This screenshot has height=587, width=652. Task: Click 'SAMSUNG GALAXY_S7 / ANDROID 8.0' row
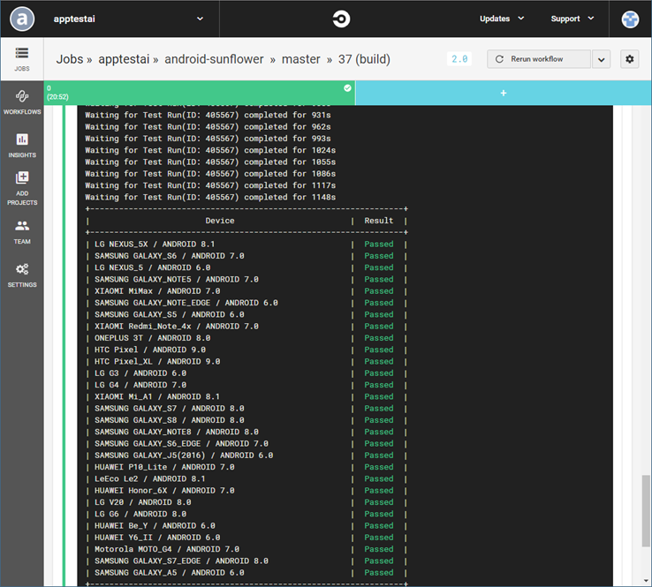pos(246,409)
